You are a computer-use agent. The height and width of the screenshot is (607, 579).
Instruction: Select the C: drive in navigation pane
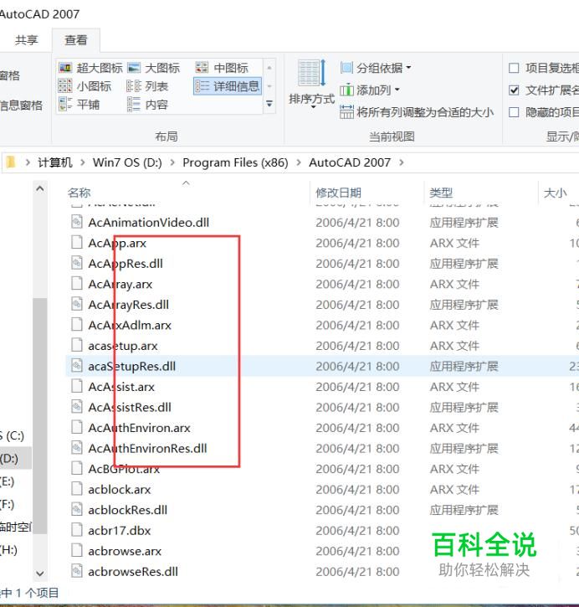[x=12, y=436]
